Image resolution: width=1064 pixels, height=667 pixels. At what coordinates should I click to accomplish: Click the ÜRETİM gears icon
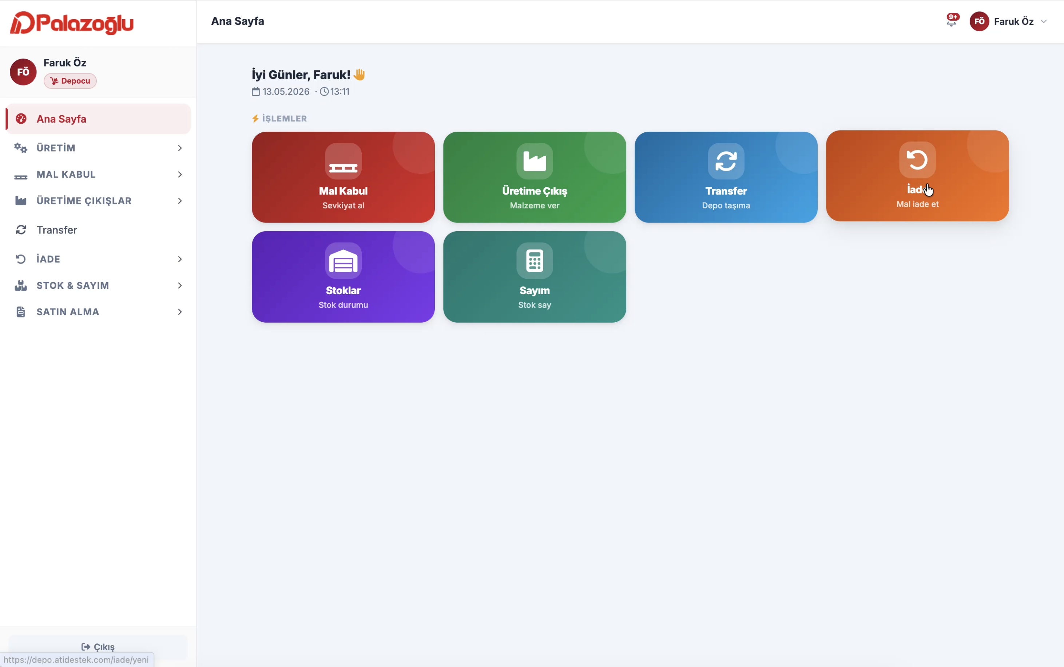click(21, 148)
